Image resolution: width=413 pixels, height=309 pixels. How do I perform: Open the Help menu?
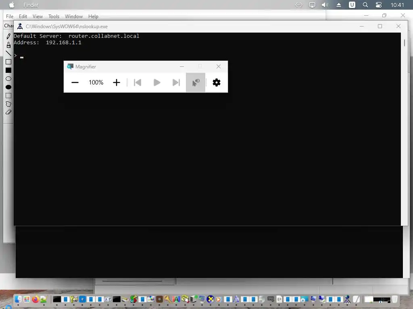point(93,16)
